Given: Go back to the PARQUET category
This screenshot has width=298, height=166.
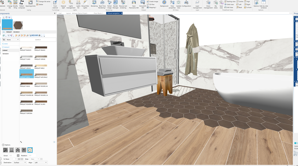Looking at the screenshot, I should tap(6, 47).
